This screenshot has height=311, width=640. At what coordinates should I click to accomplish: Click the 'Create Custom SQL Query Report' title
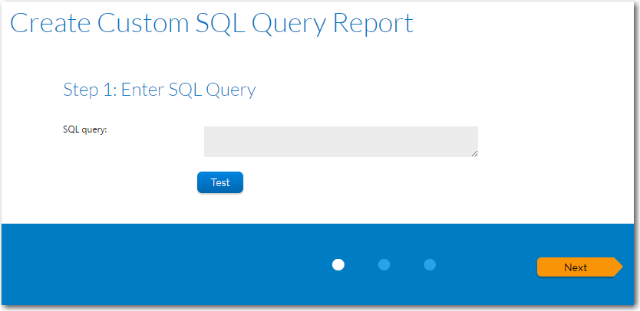click(211, 23)
